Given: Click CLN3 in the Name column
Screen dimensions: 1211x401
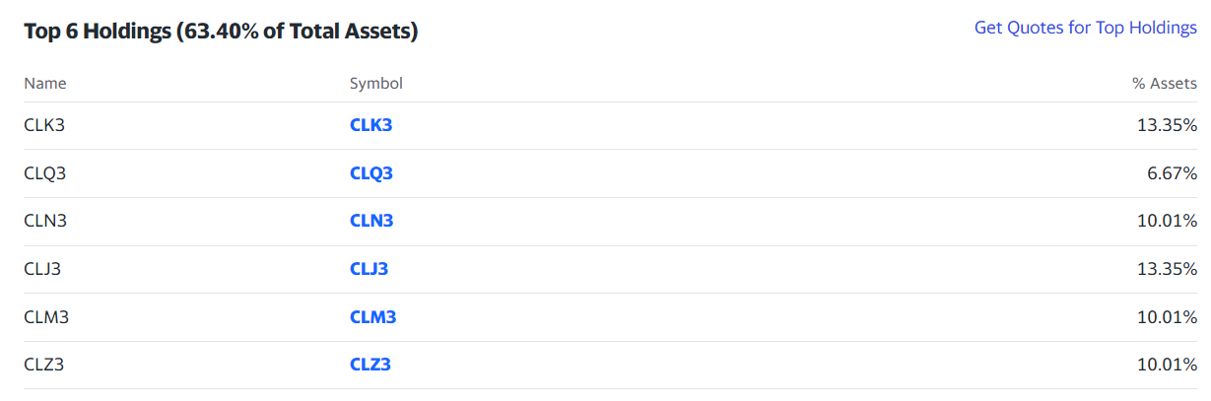Looking at the screenshot, I should point(45,221).
